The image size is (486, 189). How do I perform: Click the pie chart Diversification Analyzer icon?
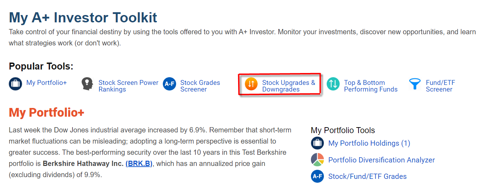tap(318, 160)
